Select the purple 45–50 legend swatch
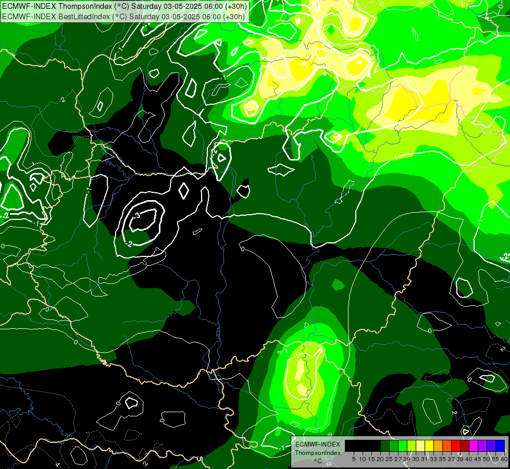 point(482,446)
